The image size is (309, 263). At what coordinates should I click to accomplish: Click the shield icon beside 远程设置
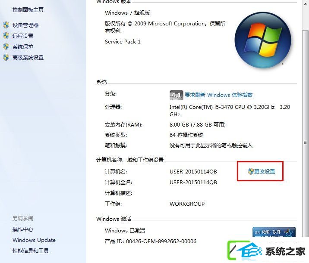coord(6,36)
